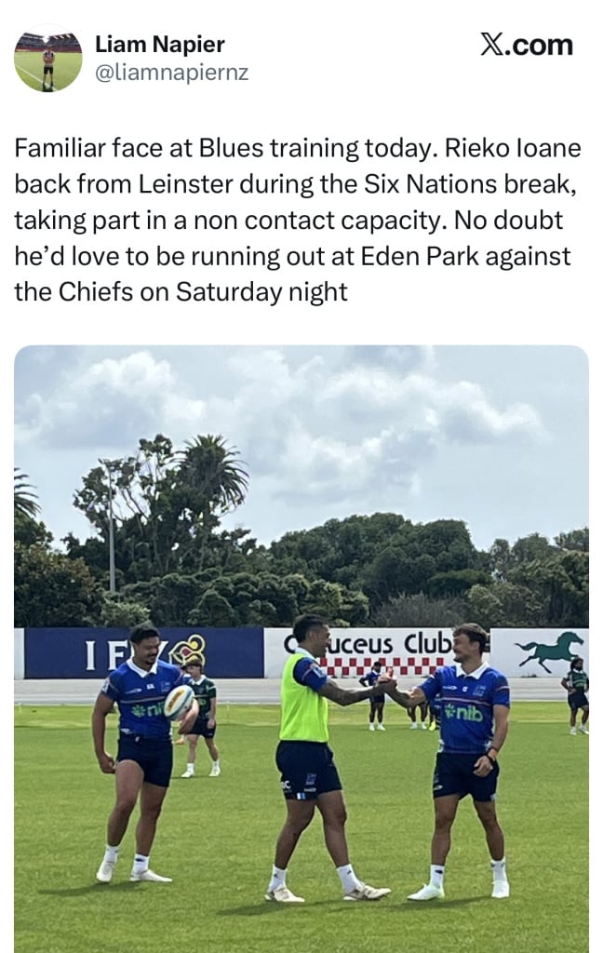Click the green horse logo on signage
This screenshot has width=603, height=953.
click(550, 651)
